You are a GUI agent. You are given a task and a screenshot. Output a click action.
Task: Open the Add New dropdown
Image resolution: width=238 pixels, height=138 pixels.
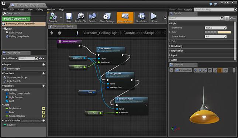pyautogui.click(x=10, y=58)
